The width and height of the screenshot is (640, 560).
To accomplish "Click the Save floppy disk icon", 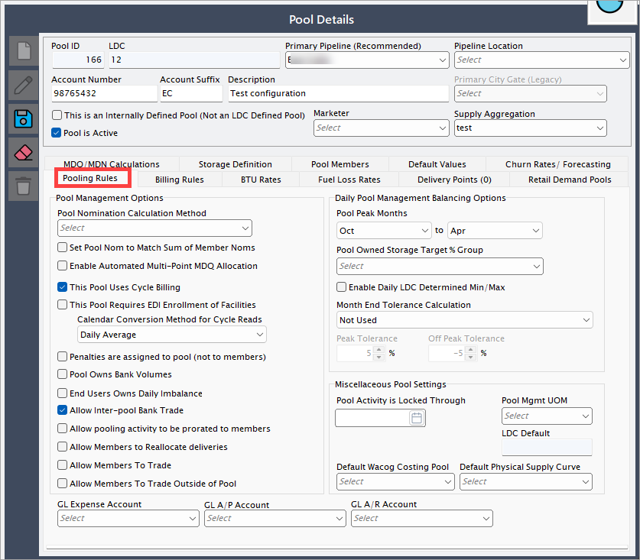I will click(24, 119).
